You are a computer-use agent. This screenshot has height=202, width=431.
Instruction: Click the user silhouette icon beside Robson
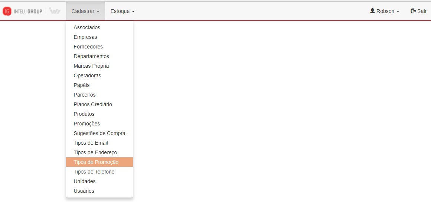coord(372,11)
